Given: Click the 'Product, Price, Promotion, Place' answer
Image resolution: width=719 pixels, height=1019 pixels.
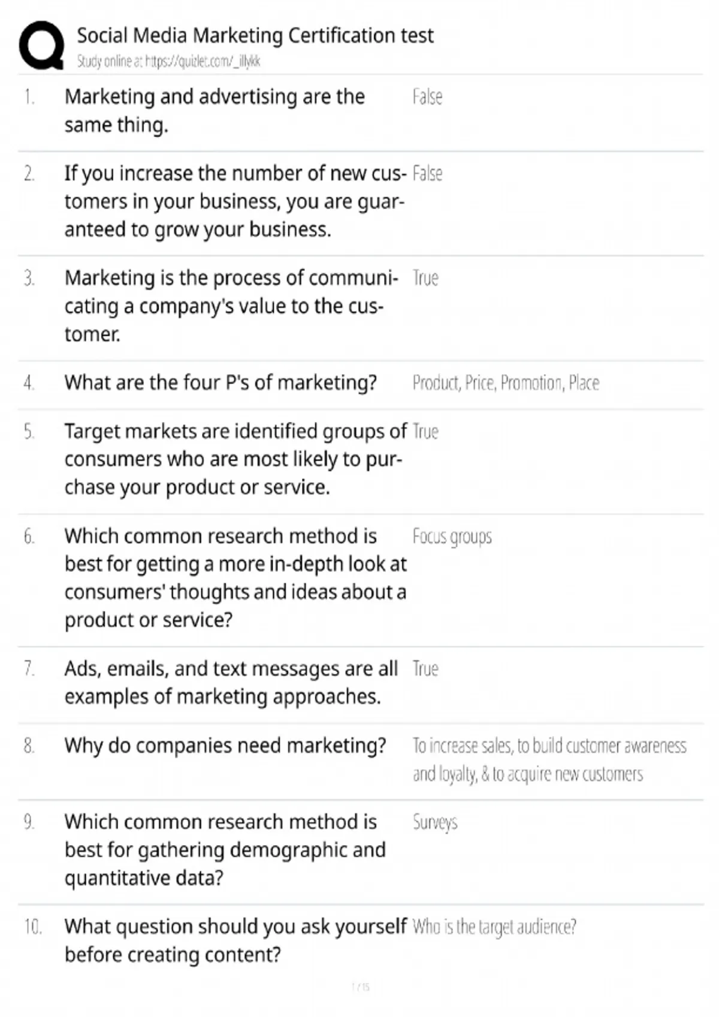Looking at the screenshot, I should coord(506,383).
